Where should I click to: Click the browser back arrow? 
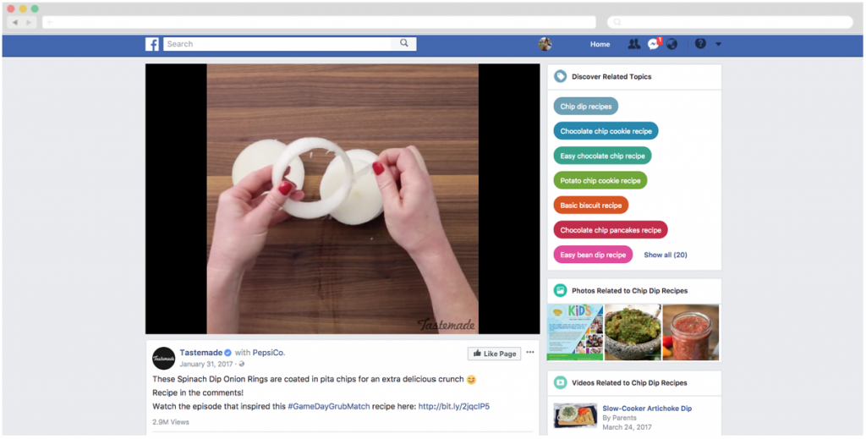click(14, 22)
